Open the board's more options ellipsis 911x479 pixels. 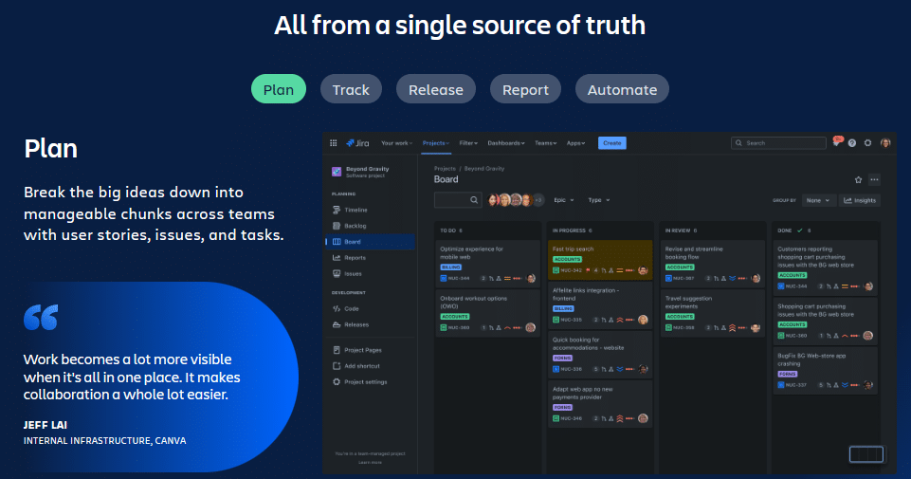click(874, 179)
